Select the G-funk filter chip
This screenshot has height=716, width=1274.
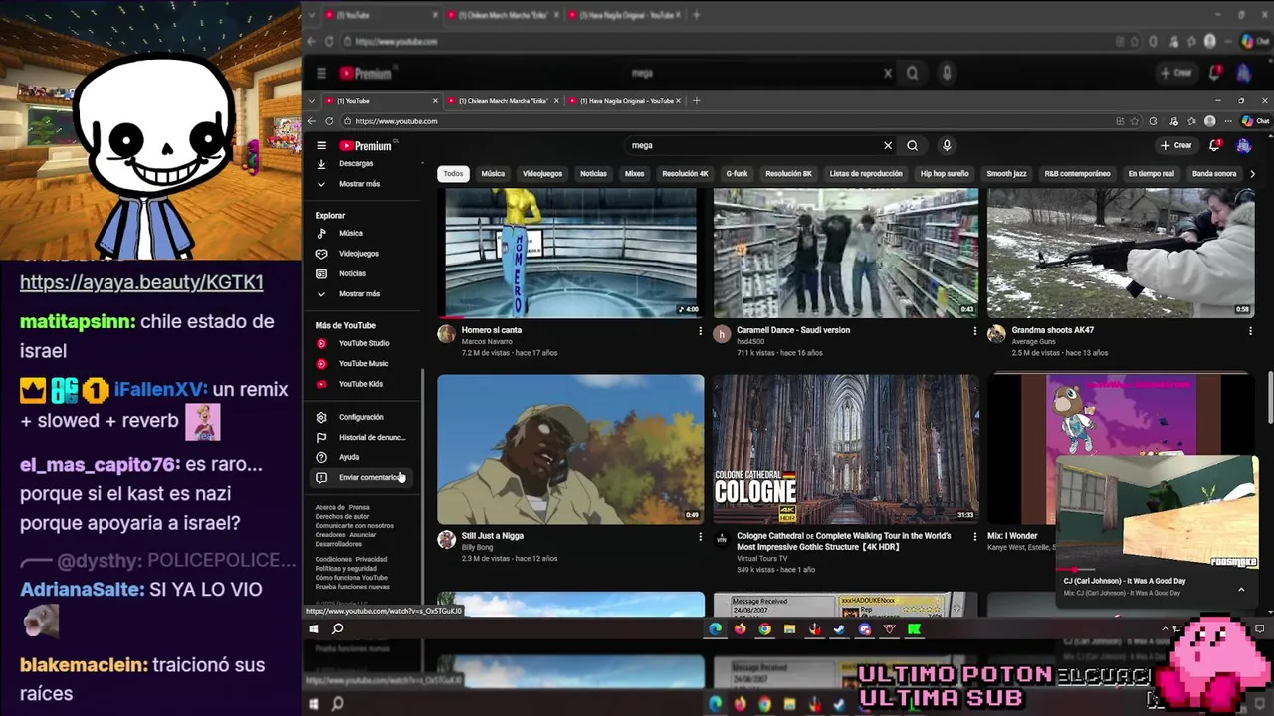[737, 174]
